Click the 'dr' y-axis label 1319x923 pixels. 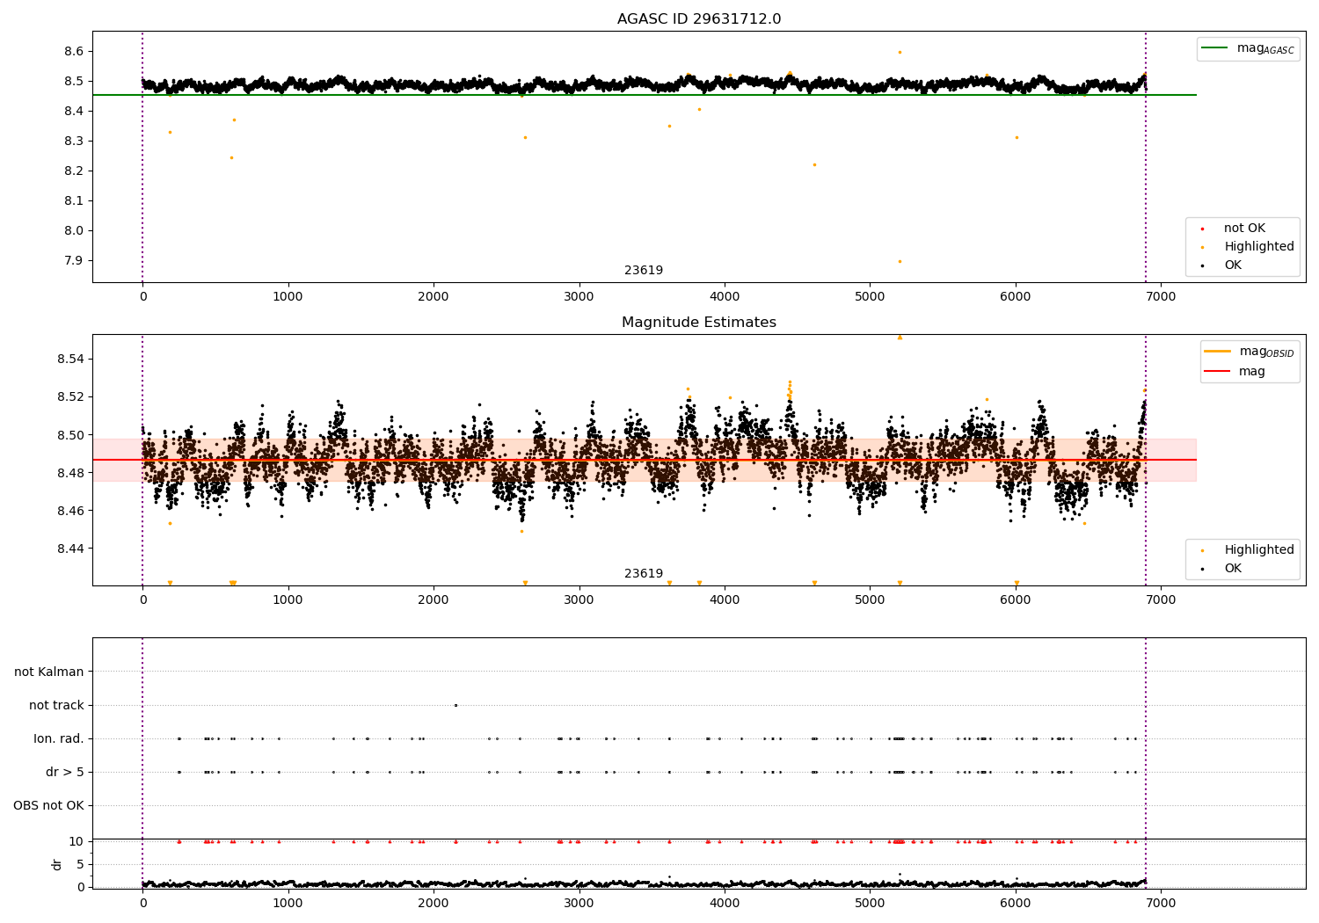coord(57,864)
